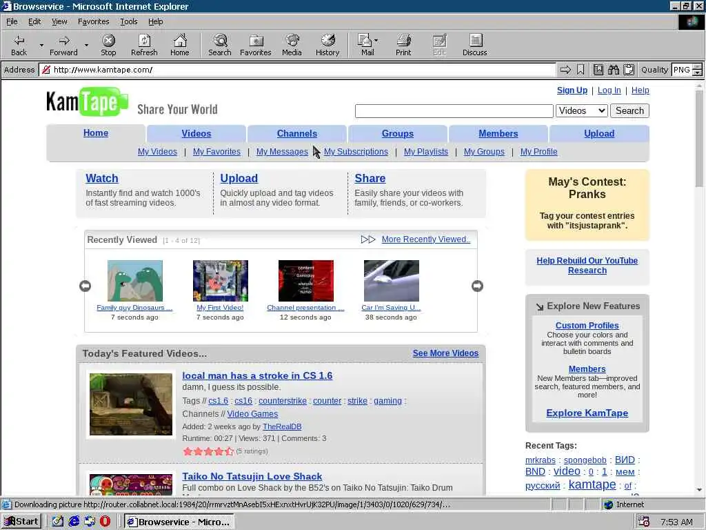Click the KamTape Search button

[629, 111]
